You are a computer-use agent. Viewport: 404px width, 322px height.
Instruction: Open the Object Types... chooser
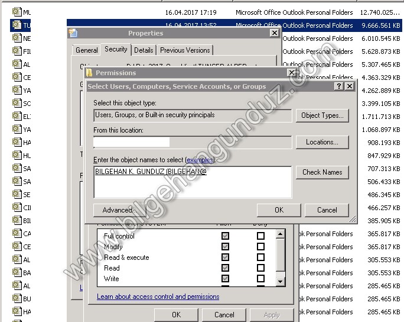click(x=322, y=115)
